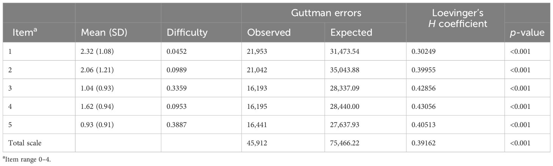Click the item range 0–4 footnote
Image resolution: width=553 pixels, height=166 pixels.
27,160
